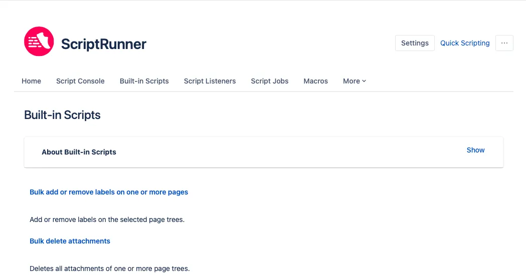Show the About Built-in Scripts panel

tap(475, 150)
